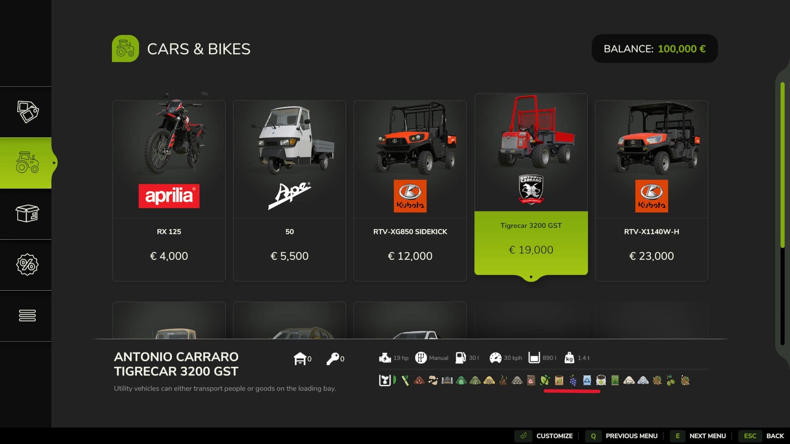
Task: Choose the Kubota RTV-X1140W-H card
Action: (652, 191)
